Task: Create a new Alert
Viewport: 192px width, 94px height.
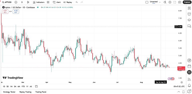Action: coord(57,2)
